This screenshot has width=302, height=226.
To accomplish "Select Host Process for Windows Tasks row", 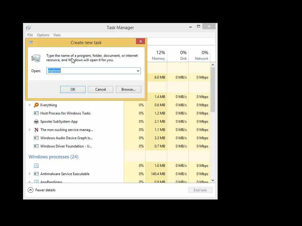I will (118, 113).
